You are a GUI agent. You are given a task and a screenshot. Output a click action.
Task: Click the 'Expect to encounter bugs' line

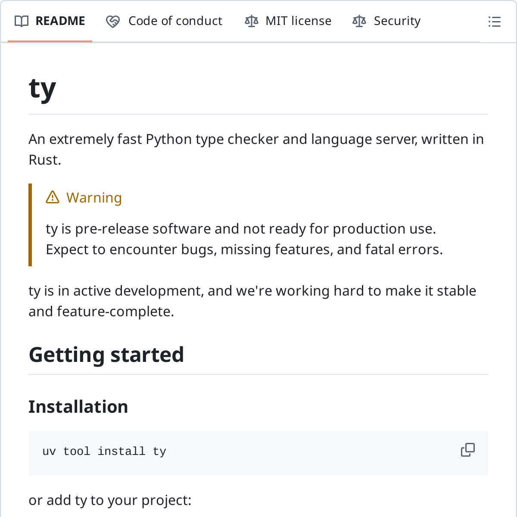point(244,249)
